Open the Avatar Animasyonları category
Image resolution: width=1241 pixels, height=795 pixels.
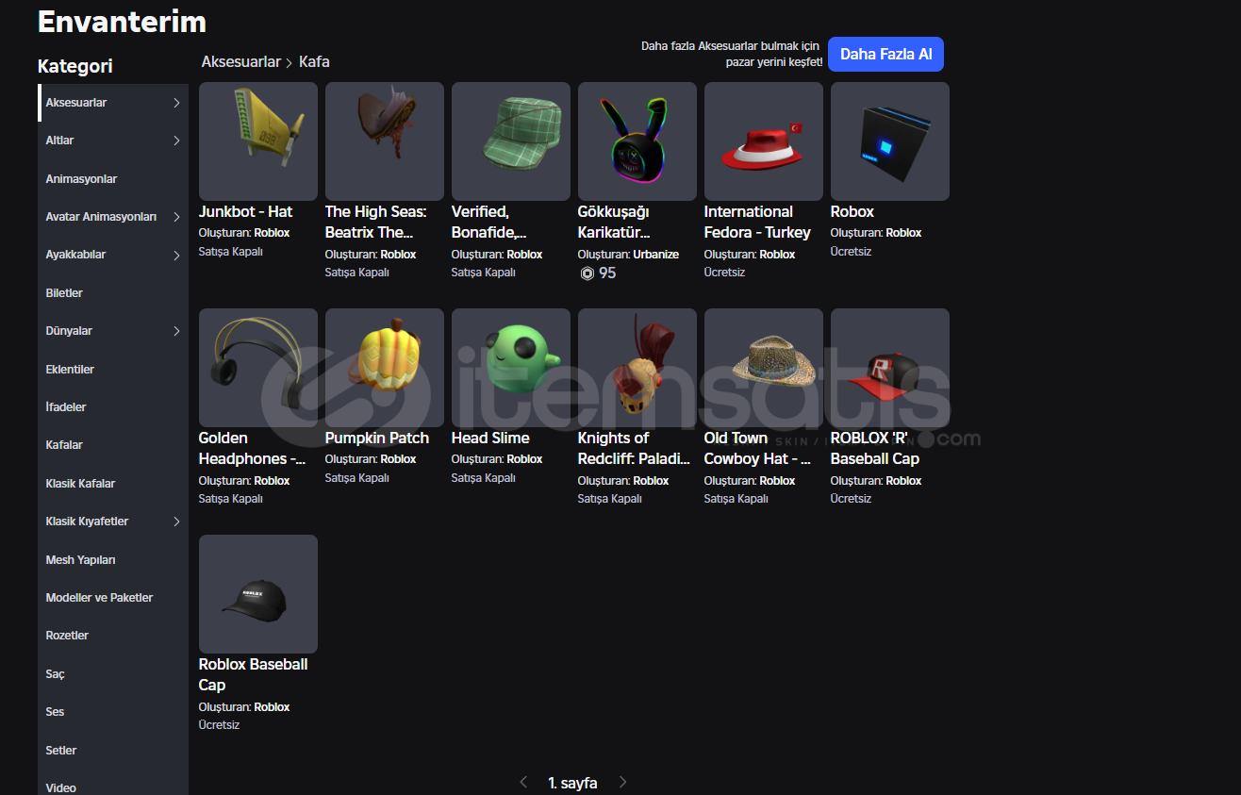pos(113,217)
